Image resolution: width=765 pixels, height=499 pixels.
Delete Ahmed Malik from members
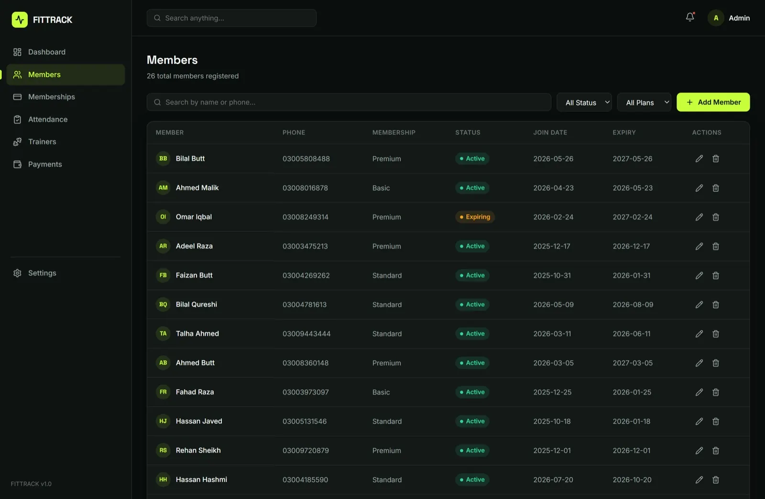716,188
